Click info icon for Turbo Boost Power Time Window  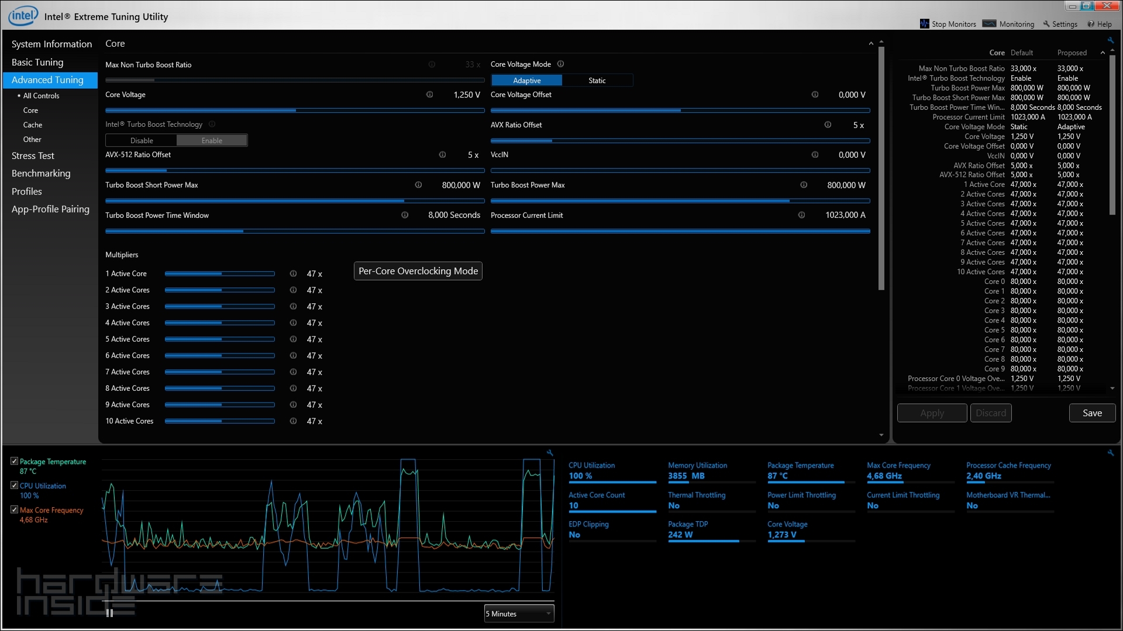click(x=405, y=215)
